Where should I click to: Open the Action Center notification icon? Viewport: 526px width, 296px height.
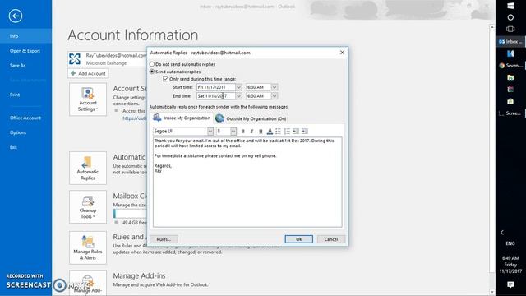510,284
